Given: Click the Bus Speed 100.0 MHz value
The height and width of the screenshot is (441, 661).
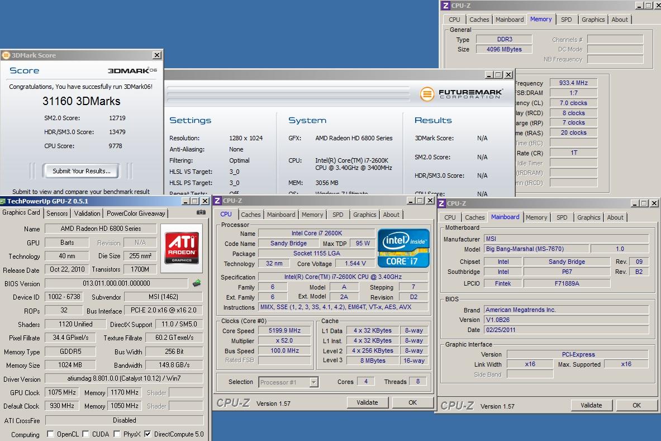Looking at the screenshot, I should [x=284, y=351].
